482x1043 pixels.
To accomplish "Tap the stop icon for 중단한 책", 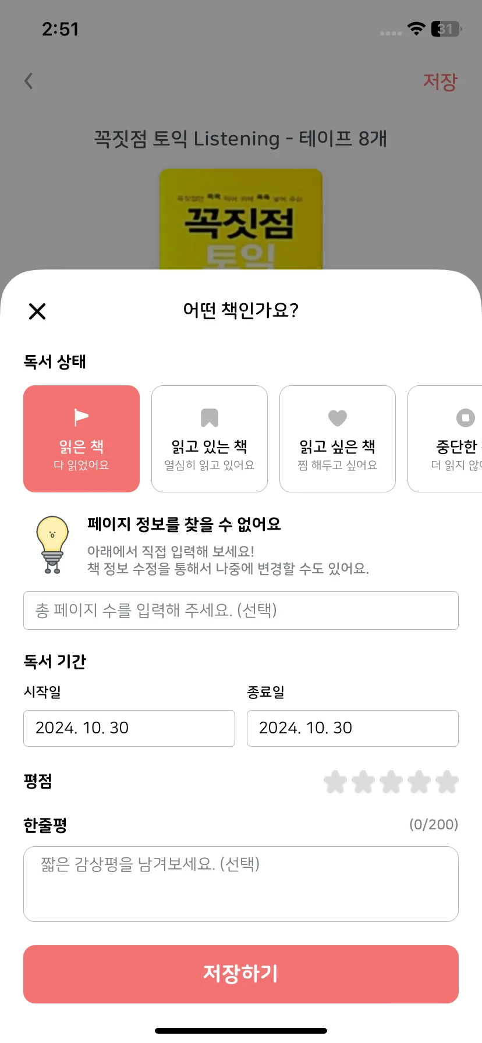I will [466, 418].
